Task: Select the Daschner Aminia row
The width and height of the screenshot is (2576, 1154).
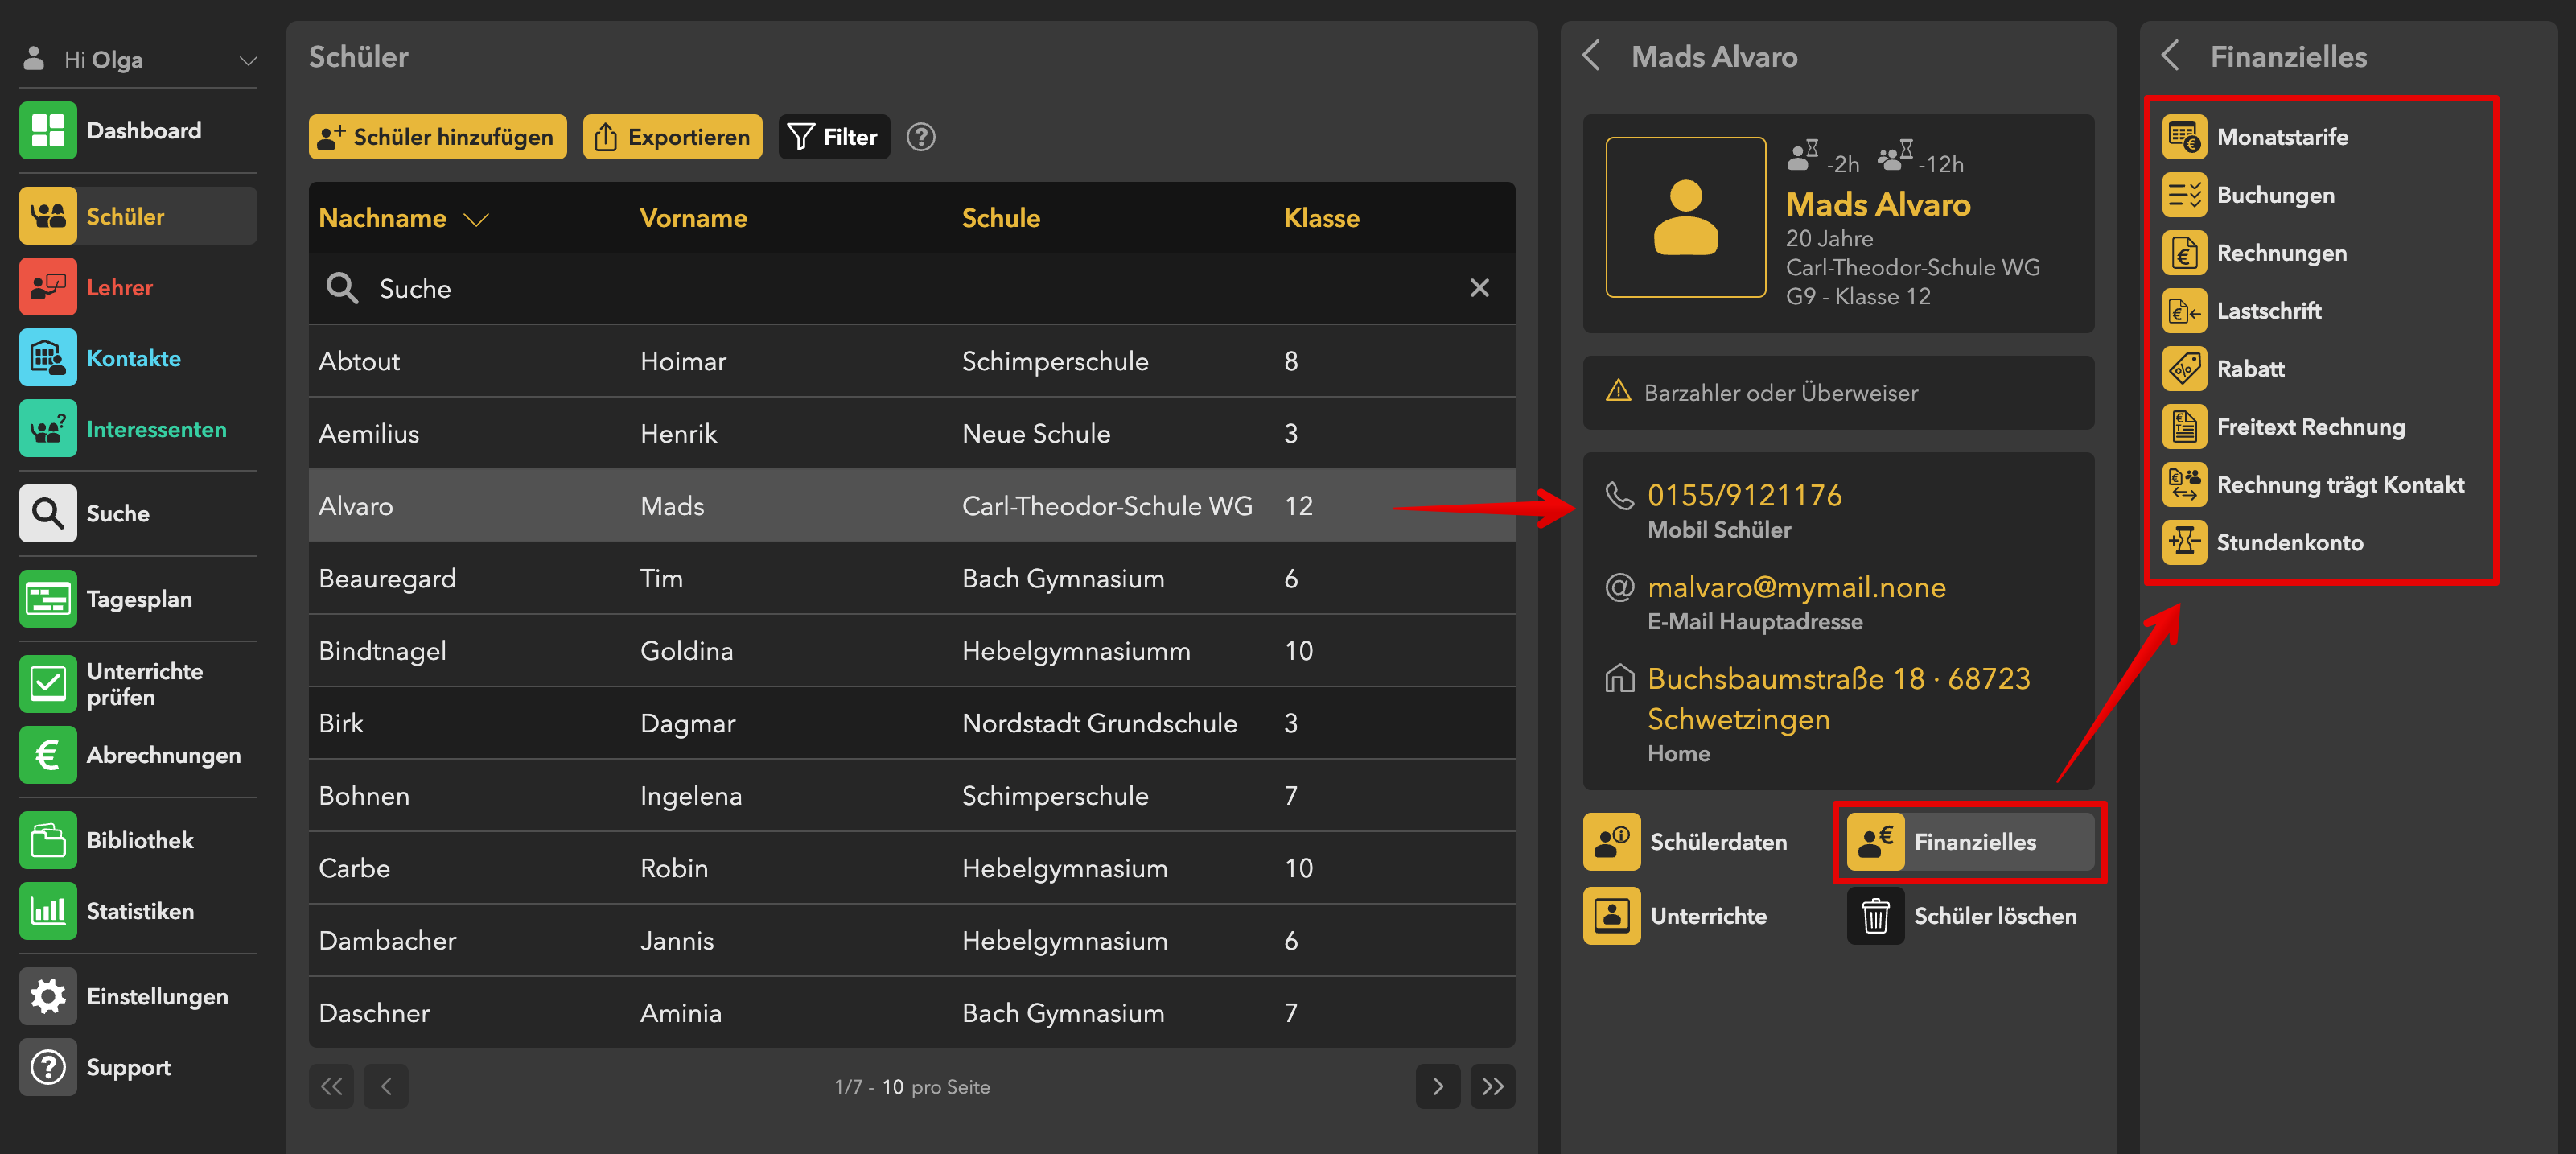Action: coord(912,1013)
